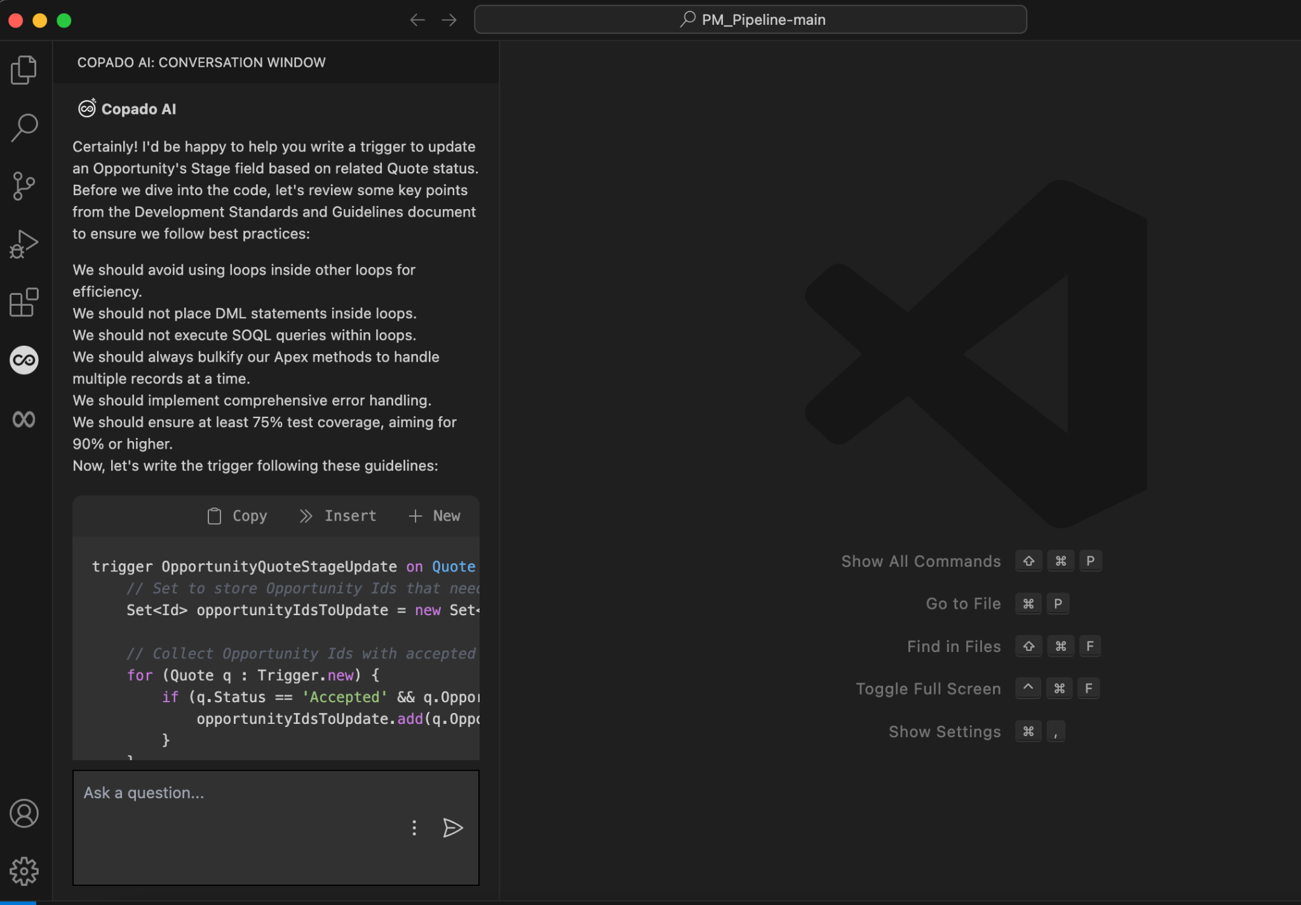This screenshot has width=1301, height=905.
Task: Click the 'We should not place DML statements' line
Action: pos(245,313)
